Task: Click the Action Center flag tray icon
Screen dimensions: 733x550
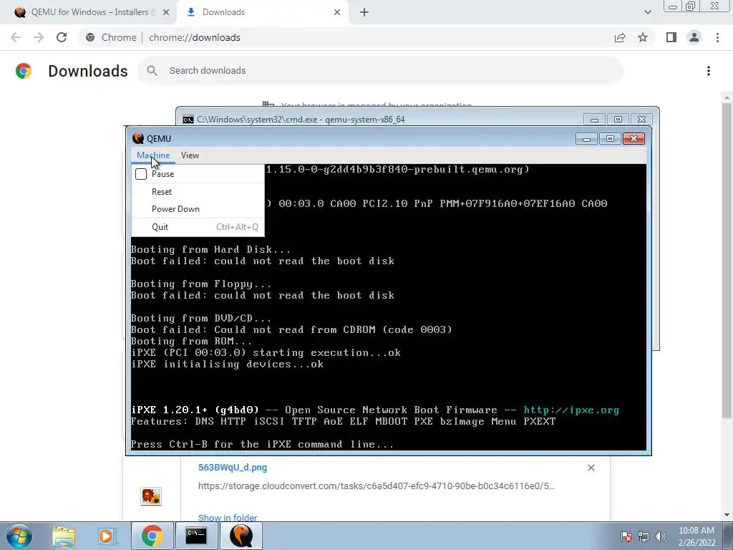Action: point(626,536)
